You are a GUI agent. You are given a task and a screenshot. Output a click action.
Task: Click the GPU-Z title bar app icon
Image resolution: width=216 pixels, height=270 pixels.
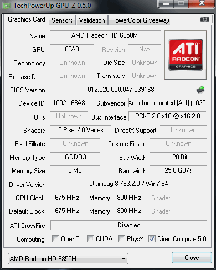click(x=7, y=6)
